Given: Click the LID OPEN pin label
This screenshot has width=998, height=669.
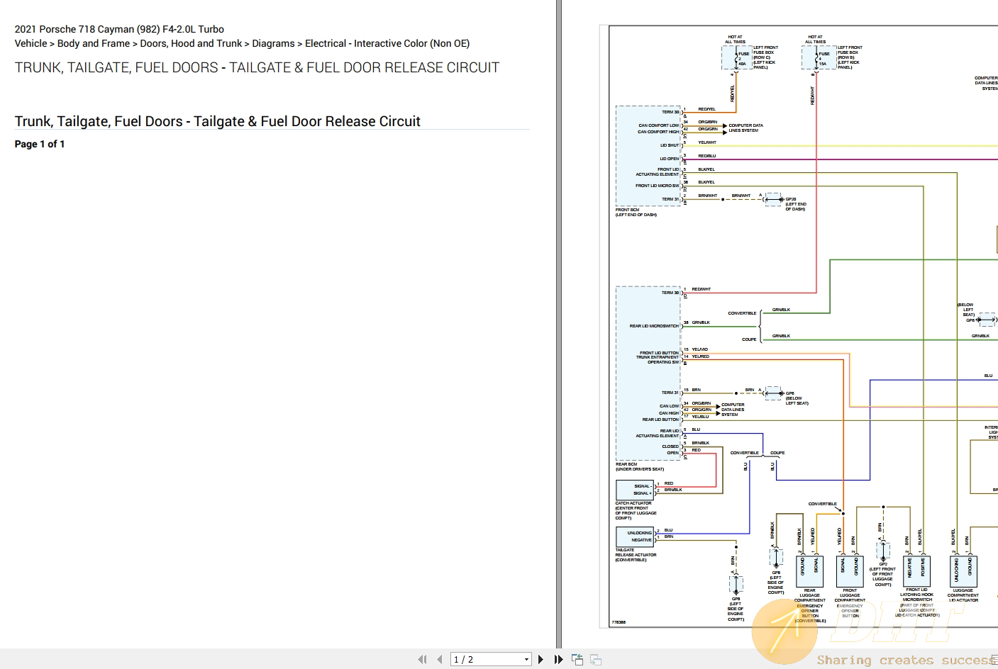Looking at the screenshot, I should click(x=670, y=159).
